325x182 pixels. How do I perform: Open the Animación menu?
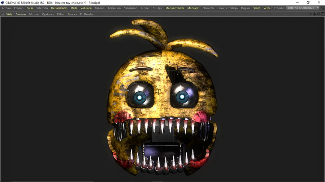114,8
